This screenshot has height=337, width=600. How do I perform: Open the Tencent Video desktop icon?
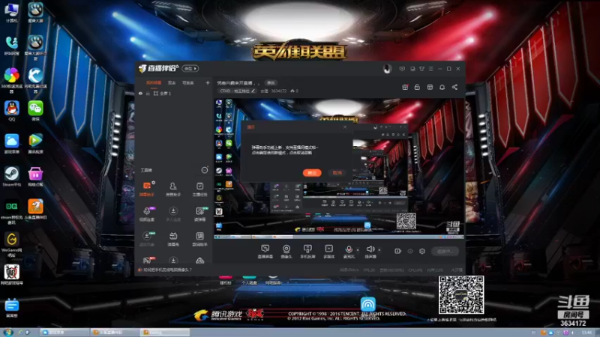coord(35,144)
